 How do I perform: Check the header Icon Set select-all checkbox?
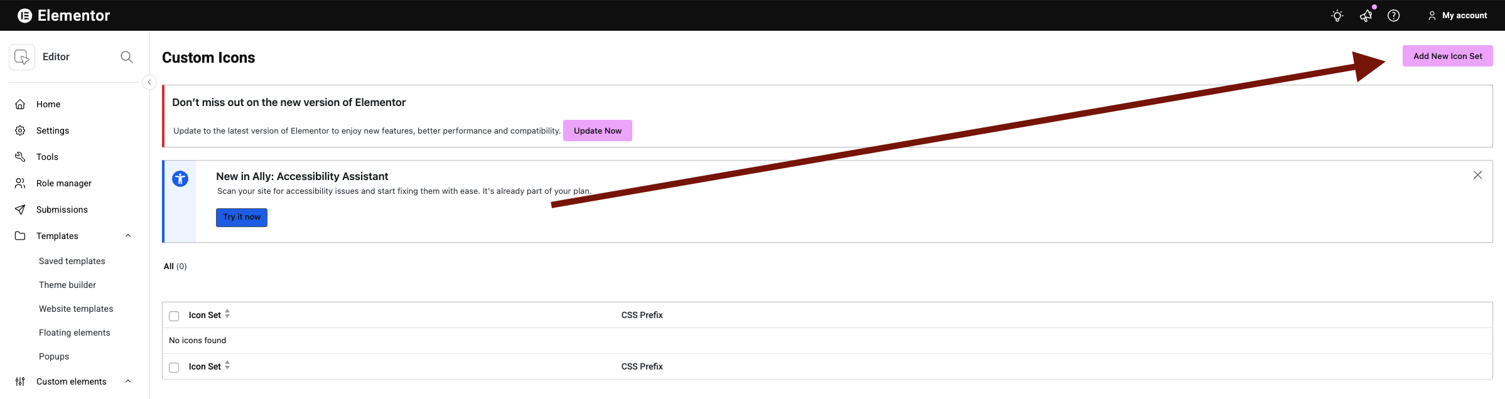pos(174,316)
